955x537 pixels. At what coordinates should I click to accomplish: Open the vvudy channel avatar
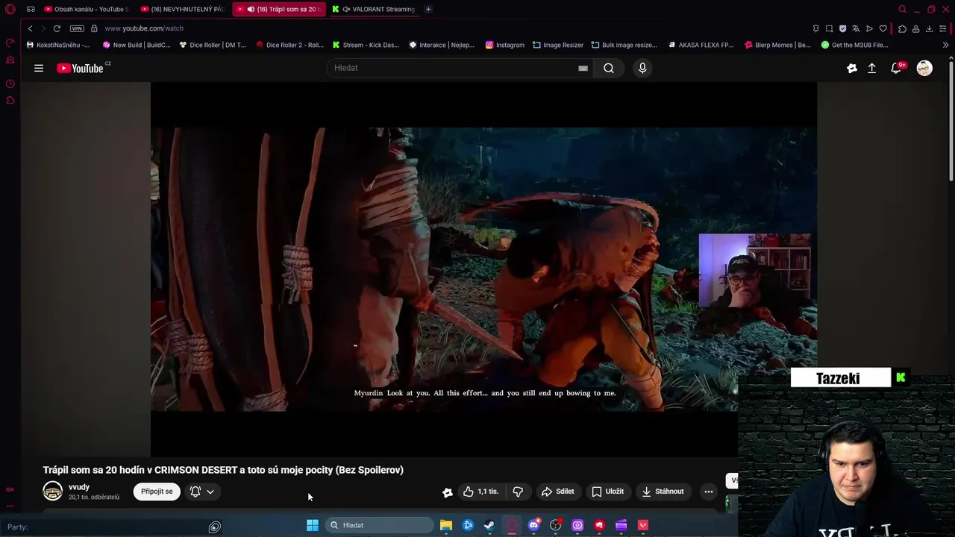[x=52, y=491]
